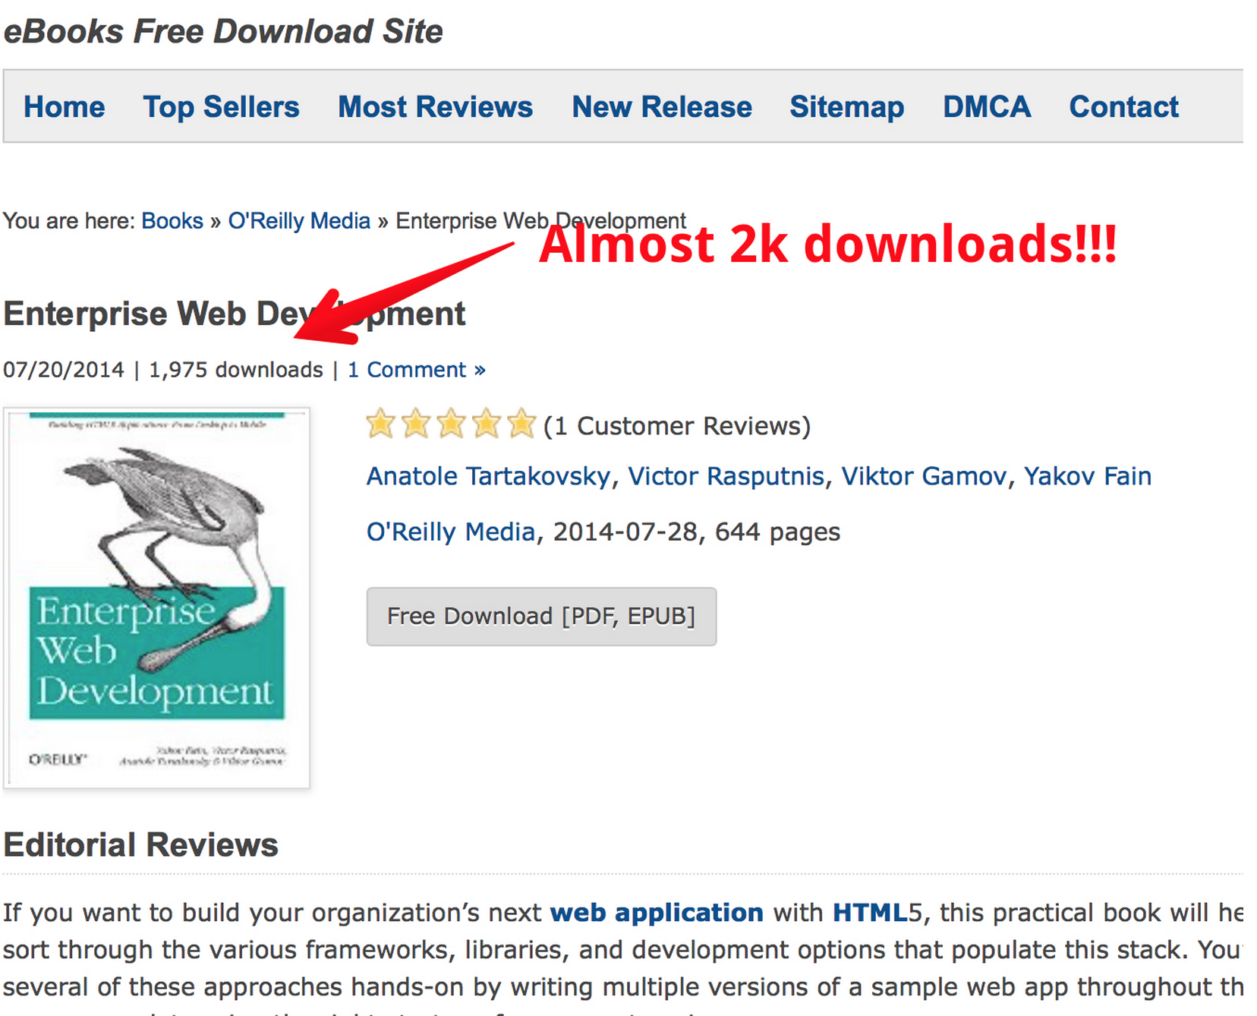Screen dimensions: 1257x1016
Task: Click the web application link in review
Action: point(657,913)
